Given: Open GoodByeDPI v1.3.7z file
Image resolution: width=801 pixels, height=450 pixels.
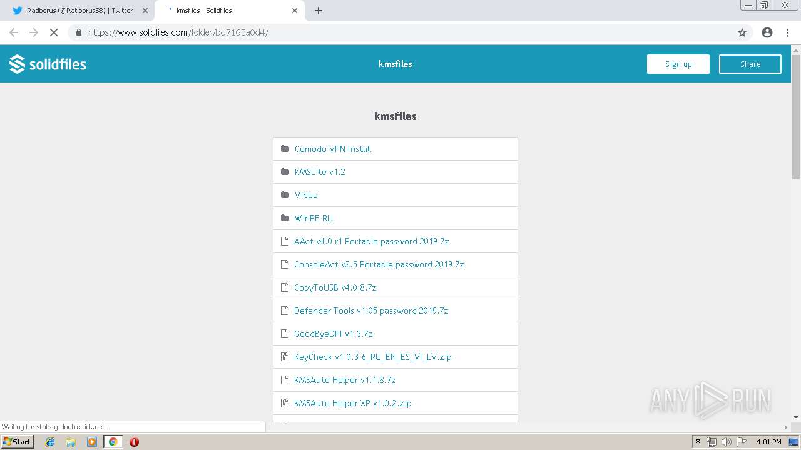Looking at the screenshot, I should pyautogui.click(x=334, y=334).
